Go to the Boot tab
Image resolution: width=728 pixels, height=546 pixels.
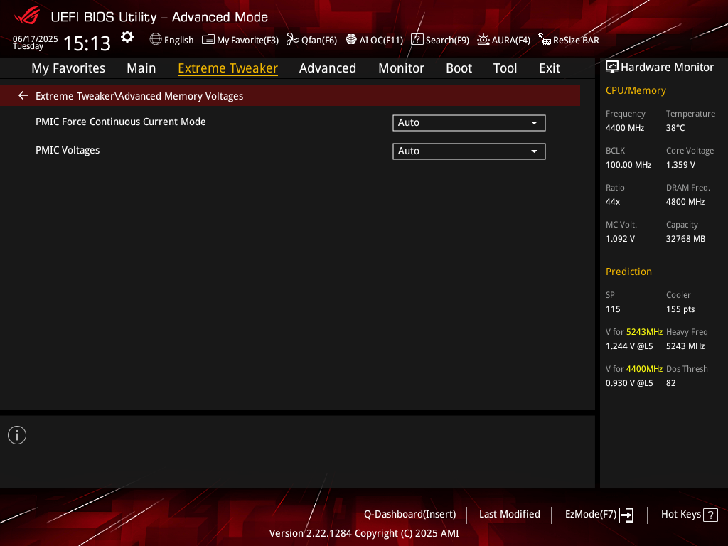459,68
